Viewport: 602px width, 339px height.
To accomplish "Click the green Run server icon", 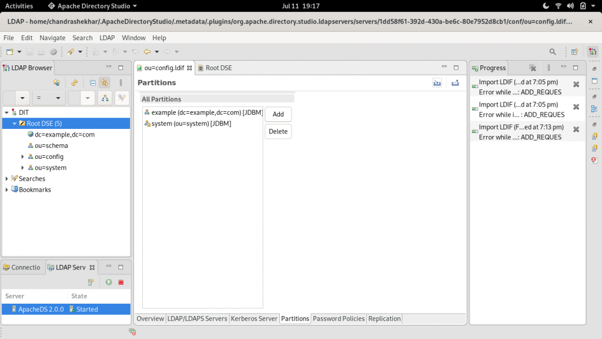I will coord(109,282).
